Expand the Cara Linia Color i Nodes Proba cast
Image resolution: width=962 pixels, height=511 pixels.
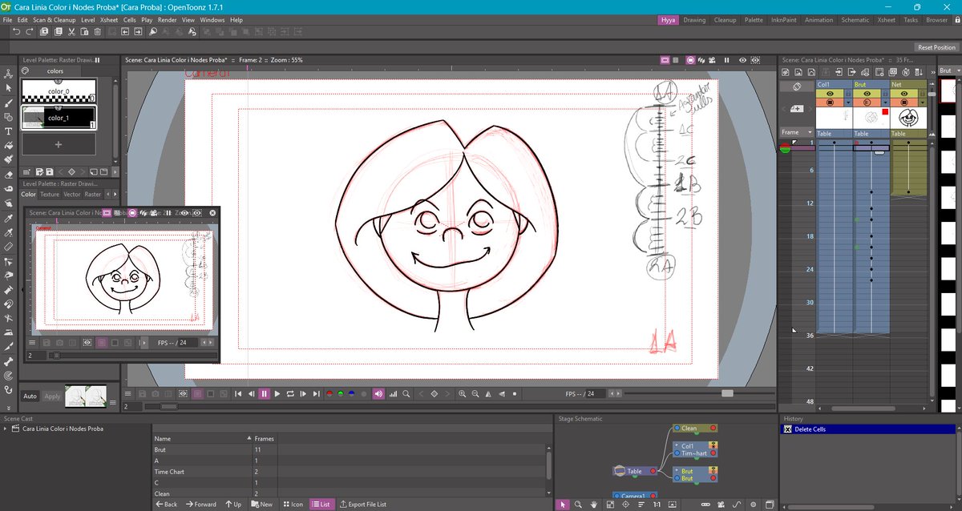coord(6,429)
